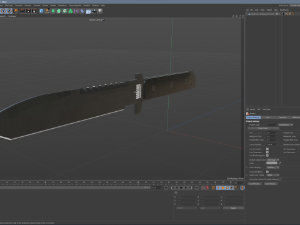This screenshot has height=225, width=300.
Task: Open the green Subdivision Surface generators icon
Action: point(53,11)
